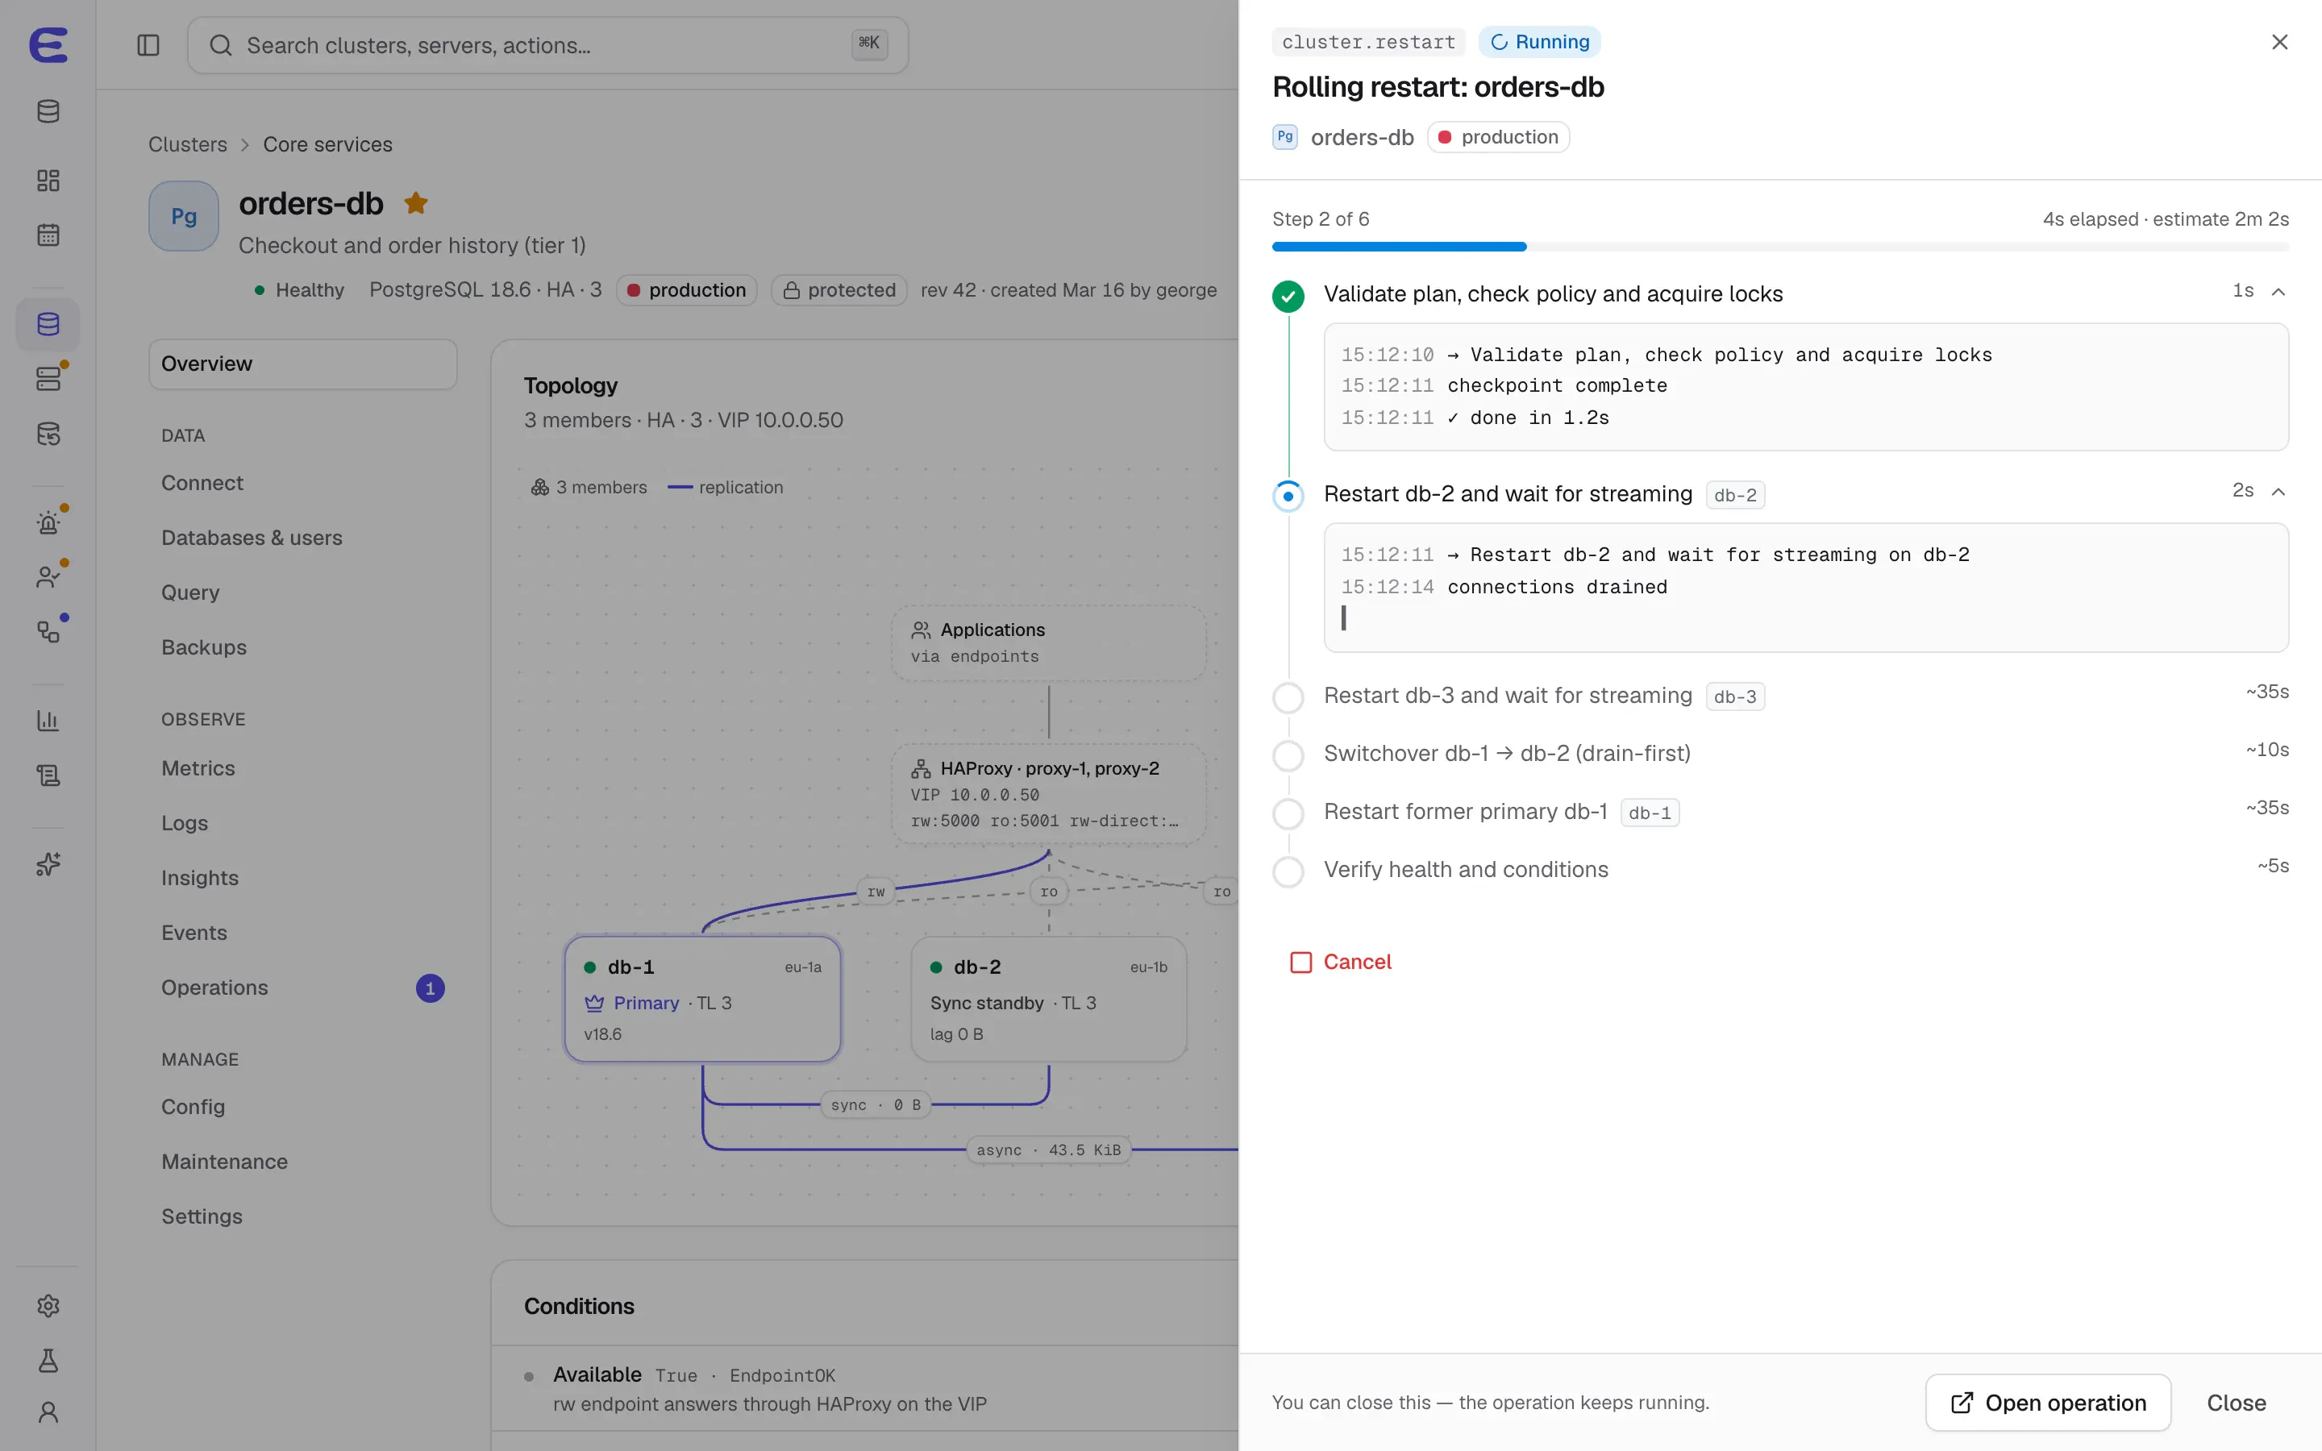Select the db-1 Primary node card
The image size is (2322, 1451).
702,998
